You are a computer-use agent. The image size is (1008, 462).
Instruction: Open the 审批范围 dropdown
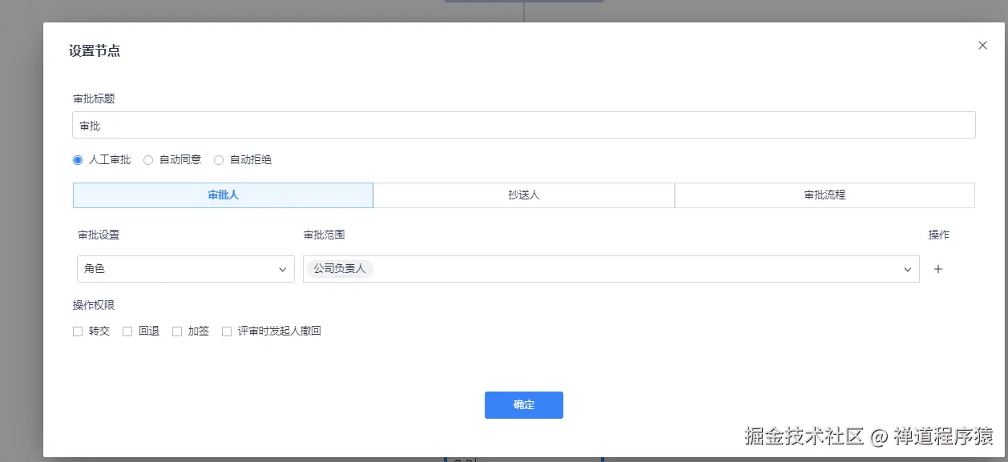(x=609, y=269)
